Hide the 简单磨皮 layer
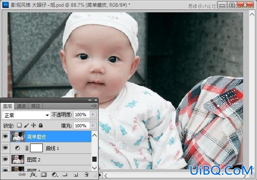 [6, 136]
